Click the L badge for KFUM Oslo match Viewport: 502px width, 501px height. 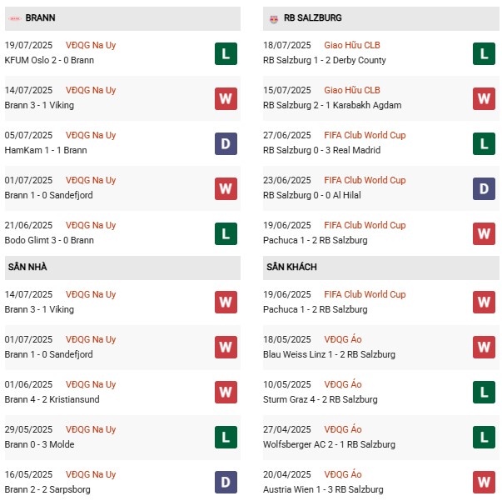(226, 53)
